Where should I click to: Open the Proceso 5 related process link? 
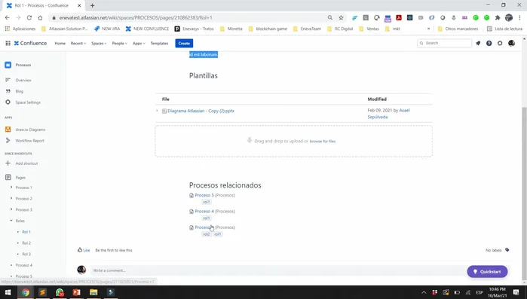[204, 195]
